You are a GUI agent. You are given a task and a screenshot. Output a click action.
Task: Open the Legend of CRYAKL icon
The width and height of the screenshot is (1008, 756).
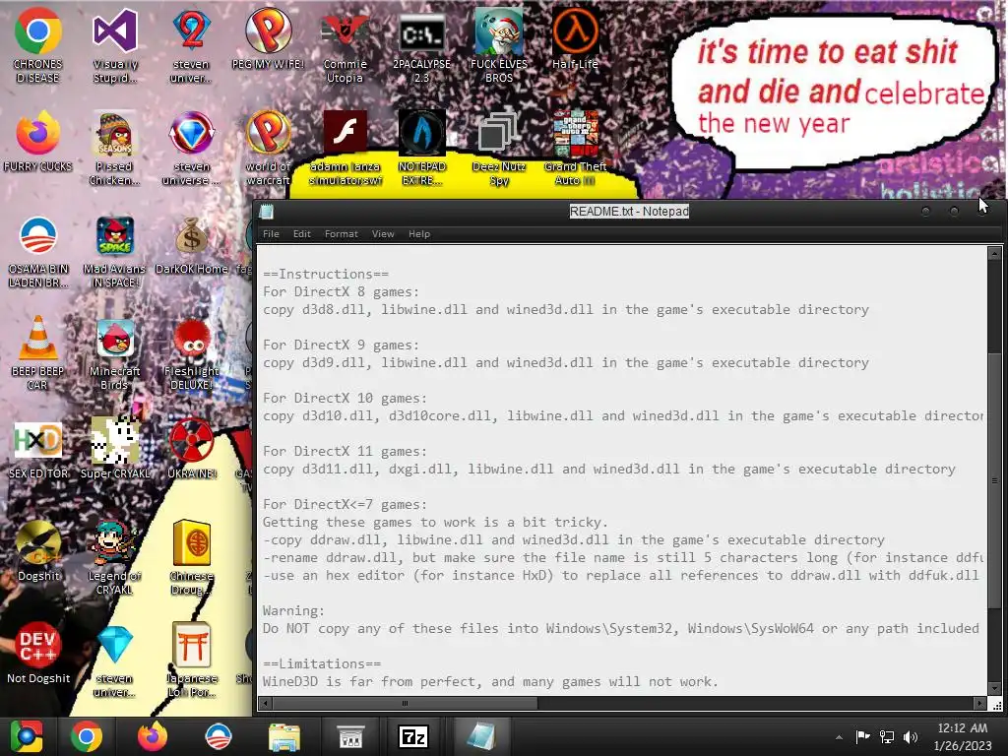114,557
